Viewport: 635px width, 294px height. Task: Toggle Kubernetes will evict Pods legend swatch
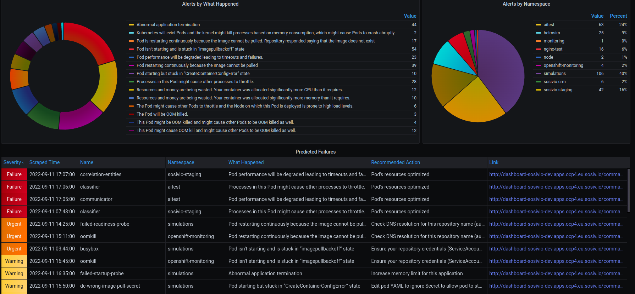(x=131, y=33)
